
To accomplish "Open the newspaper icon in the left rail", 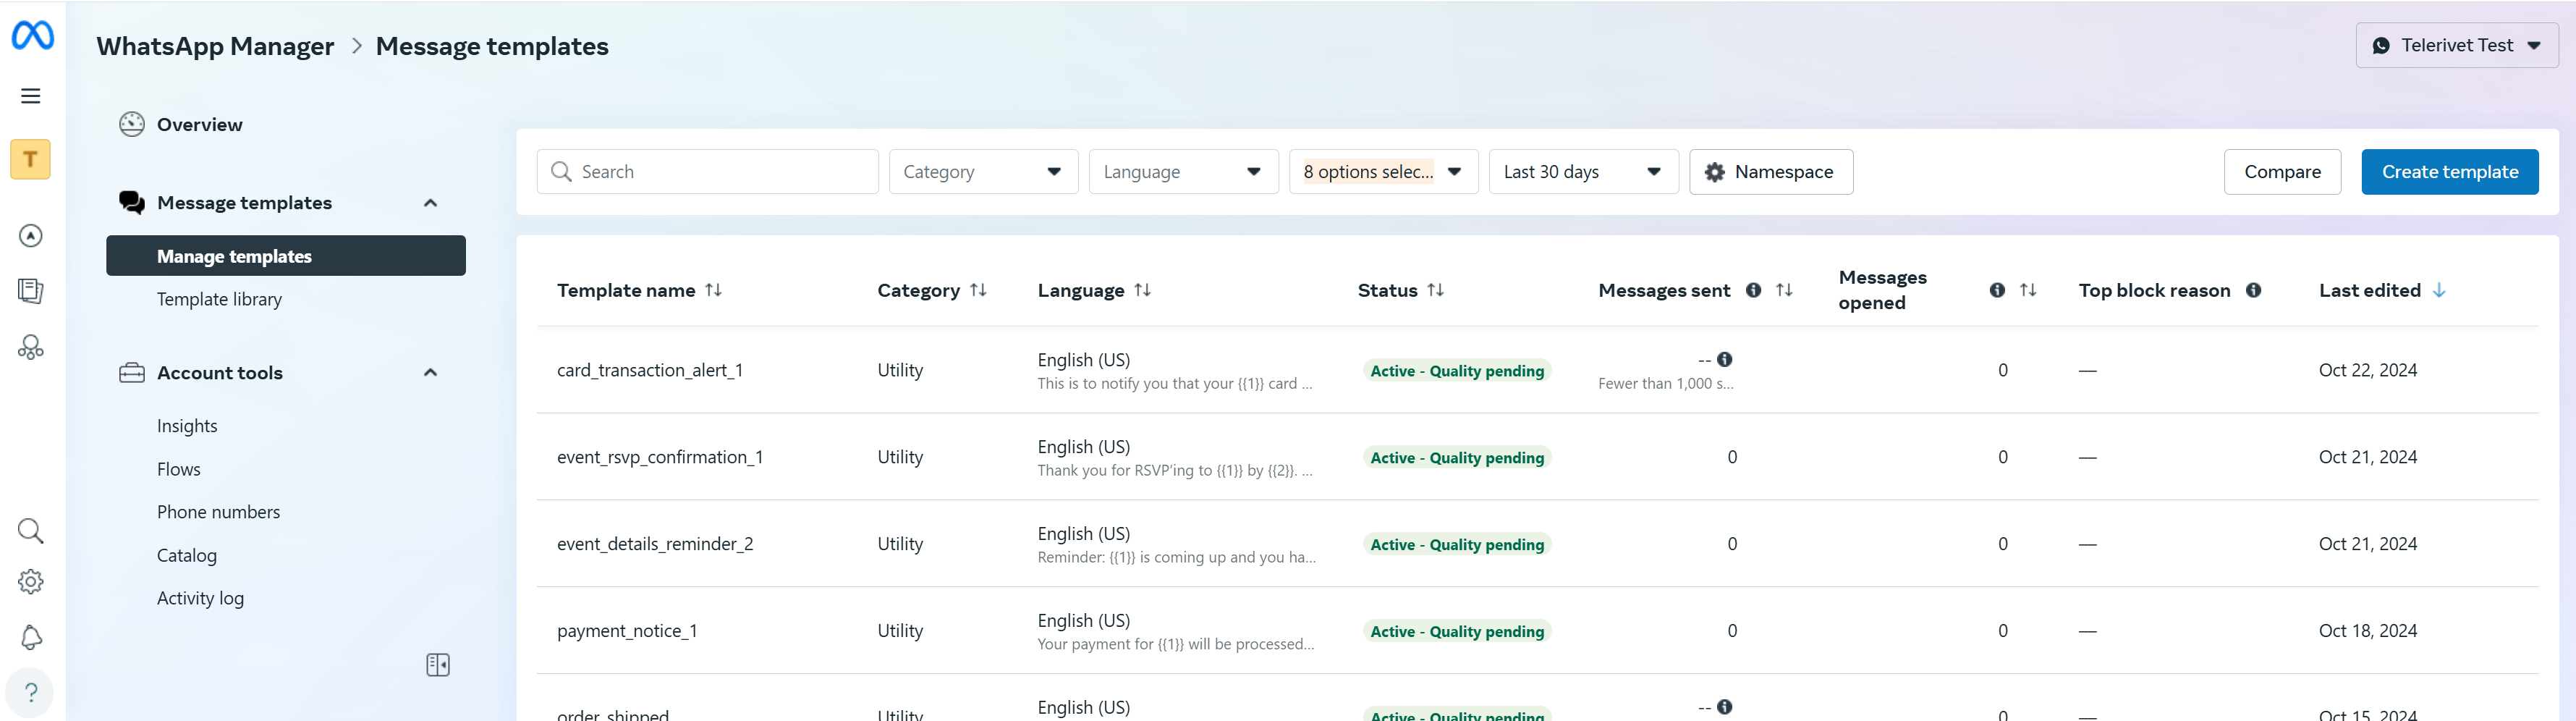I will tap(31, 291).
